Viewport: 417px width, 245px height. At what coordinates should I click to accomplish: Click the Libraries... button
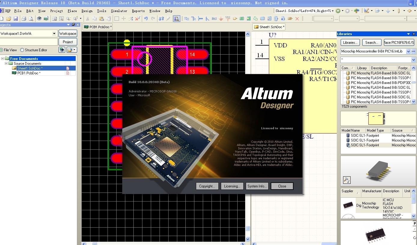point(350,43)
